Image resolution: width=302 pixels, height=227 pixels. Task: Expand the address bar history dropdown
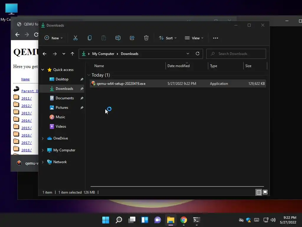coord(188,54)
